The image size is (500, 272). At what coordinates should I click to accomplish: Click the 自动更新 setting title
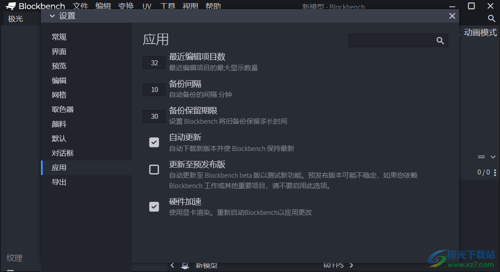[185, 137]
